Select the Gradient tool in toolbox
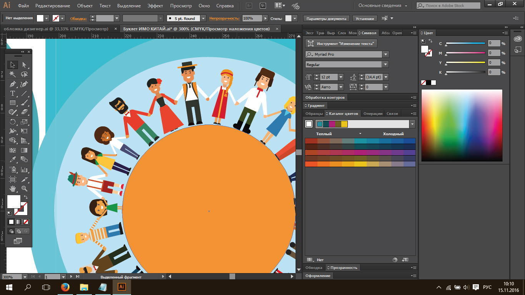The width and height of the screenshot is (525, 295). click(x=24, y=150)
